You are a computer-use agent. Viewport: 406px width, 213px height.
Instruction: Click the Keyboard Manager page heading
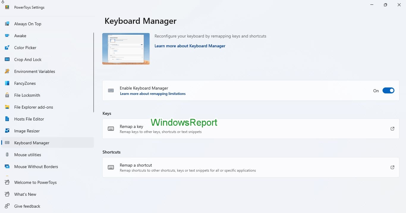click(x=141, y=21)
